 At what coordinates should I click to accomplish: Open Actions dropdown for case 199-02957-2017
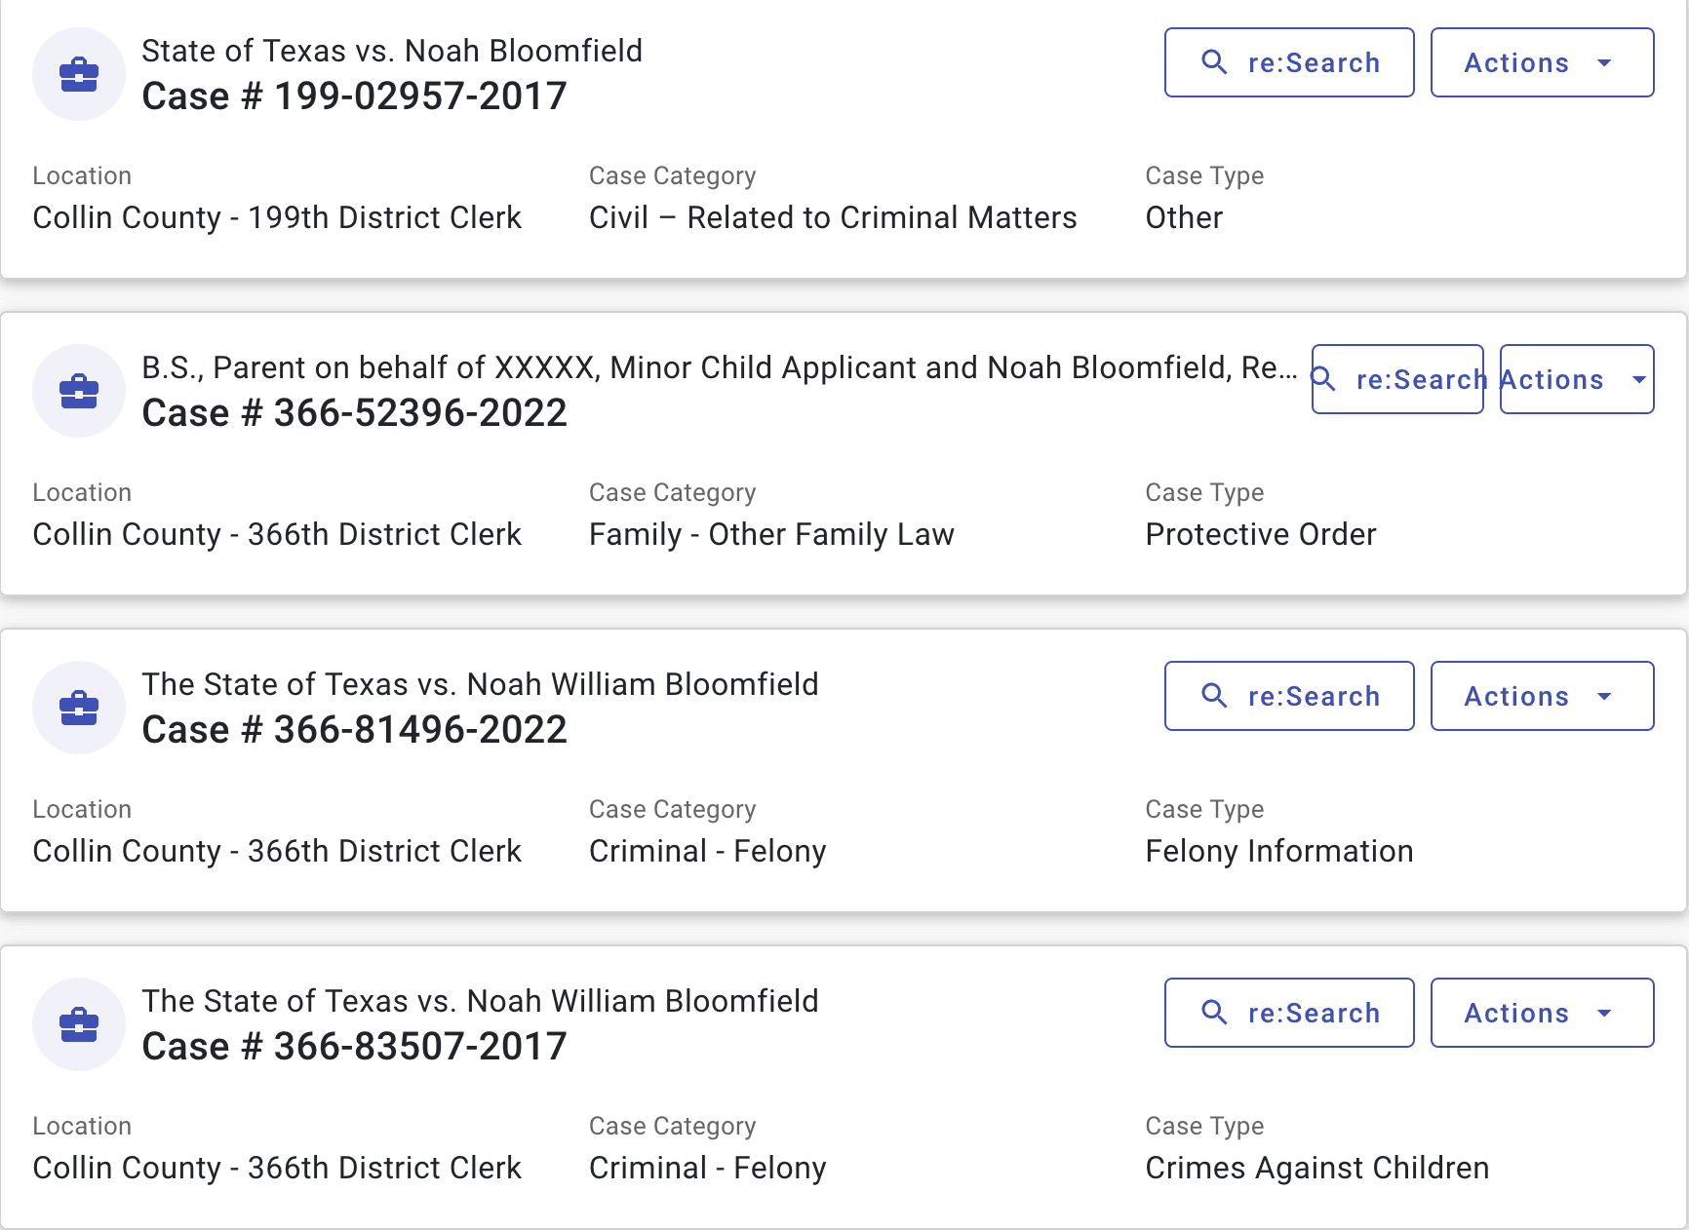tap(1542, 62)
